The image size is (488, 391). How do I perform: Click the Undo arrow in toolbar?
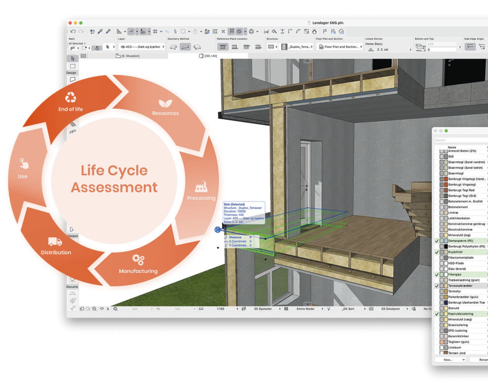72,31
